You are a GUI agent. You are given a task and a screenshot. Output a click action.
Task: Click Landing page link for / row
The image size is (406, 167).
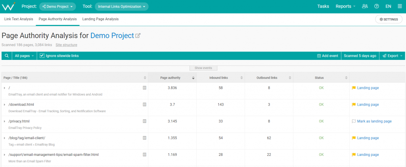click(368, 88)
